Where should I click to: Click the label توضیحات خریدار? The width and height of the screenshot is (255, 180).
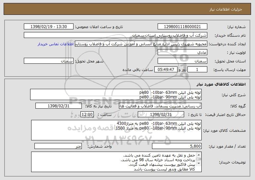[x=232, y=162]
